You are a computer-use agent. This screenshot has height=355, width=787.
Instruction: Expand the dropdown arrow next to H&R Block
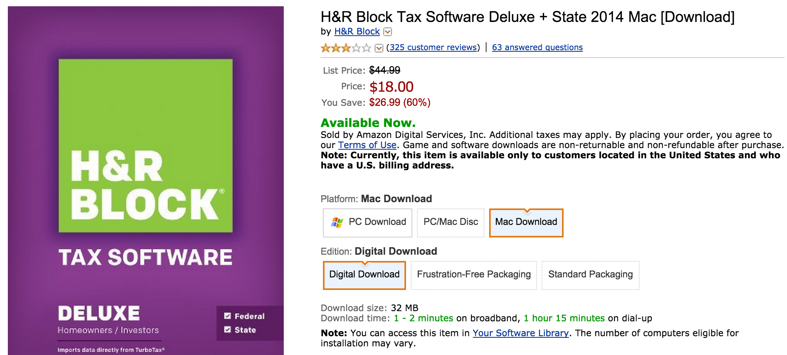387,31
